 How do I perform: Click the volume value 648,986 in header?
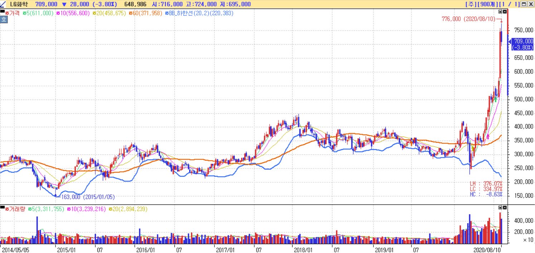135,4
